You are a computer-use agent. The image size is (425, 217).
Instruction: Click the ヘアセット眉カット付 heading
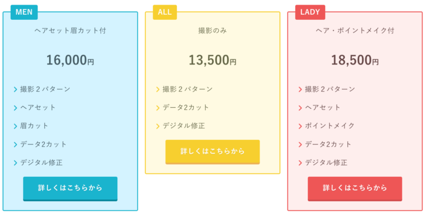pos(70,31)
